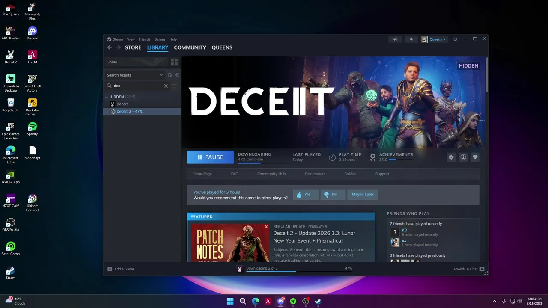Image resolution: width=548 pixels, height=308 pixels.
Task: Open Epic Games Launcher desktop icon
Action: (11, 131)
